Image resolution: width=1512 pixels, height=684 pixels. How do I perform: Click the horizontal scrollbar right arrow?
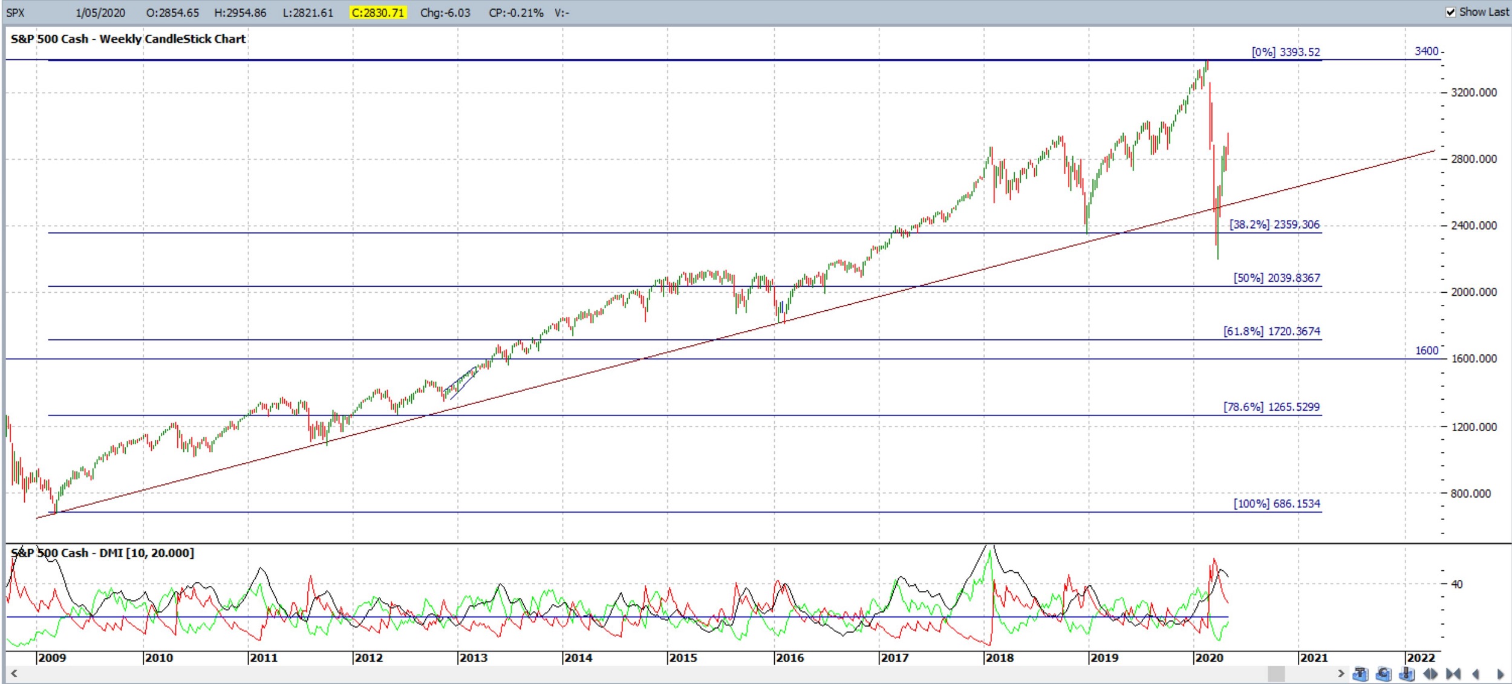pyautogui.click(x=1341, y=674)
